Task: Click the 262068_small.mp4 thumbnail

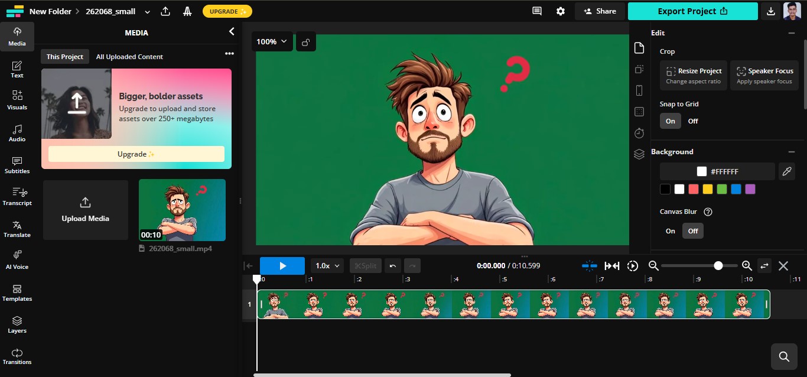Action: point(182,210)
